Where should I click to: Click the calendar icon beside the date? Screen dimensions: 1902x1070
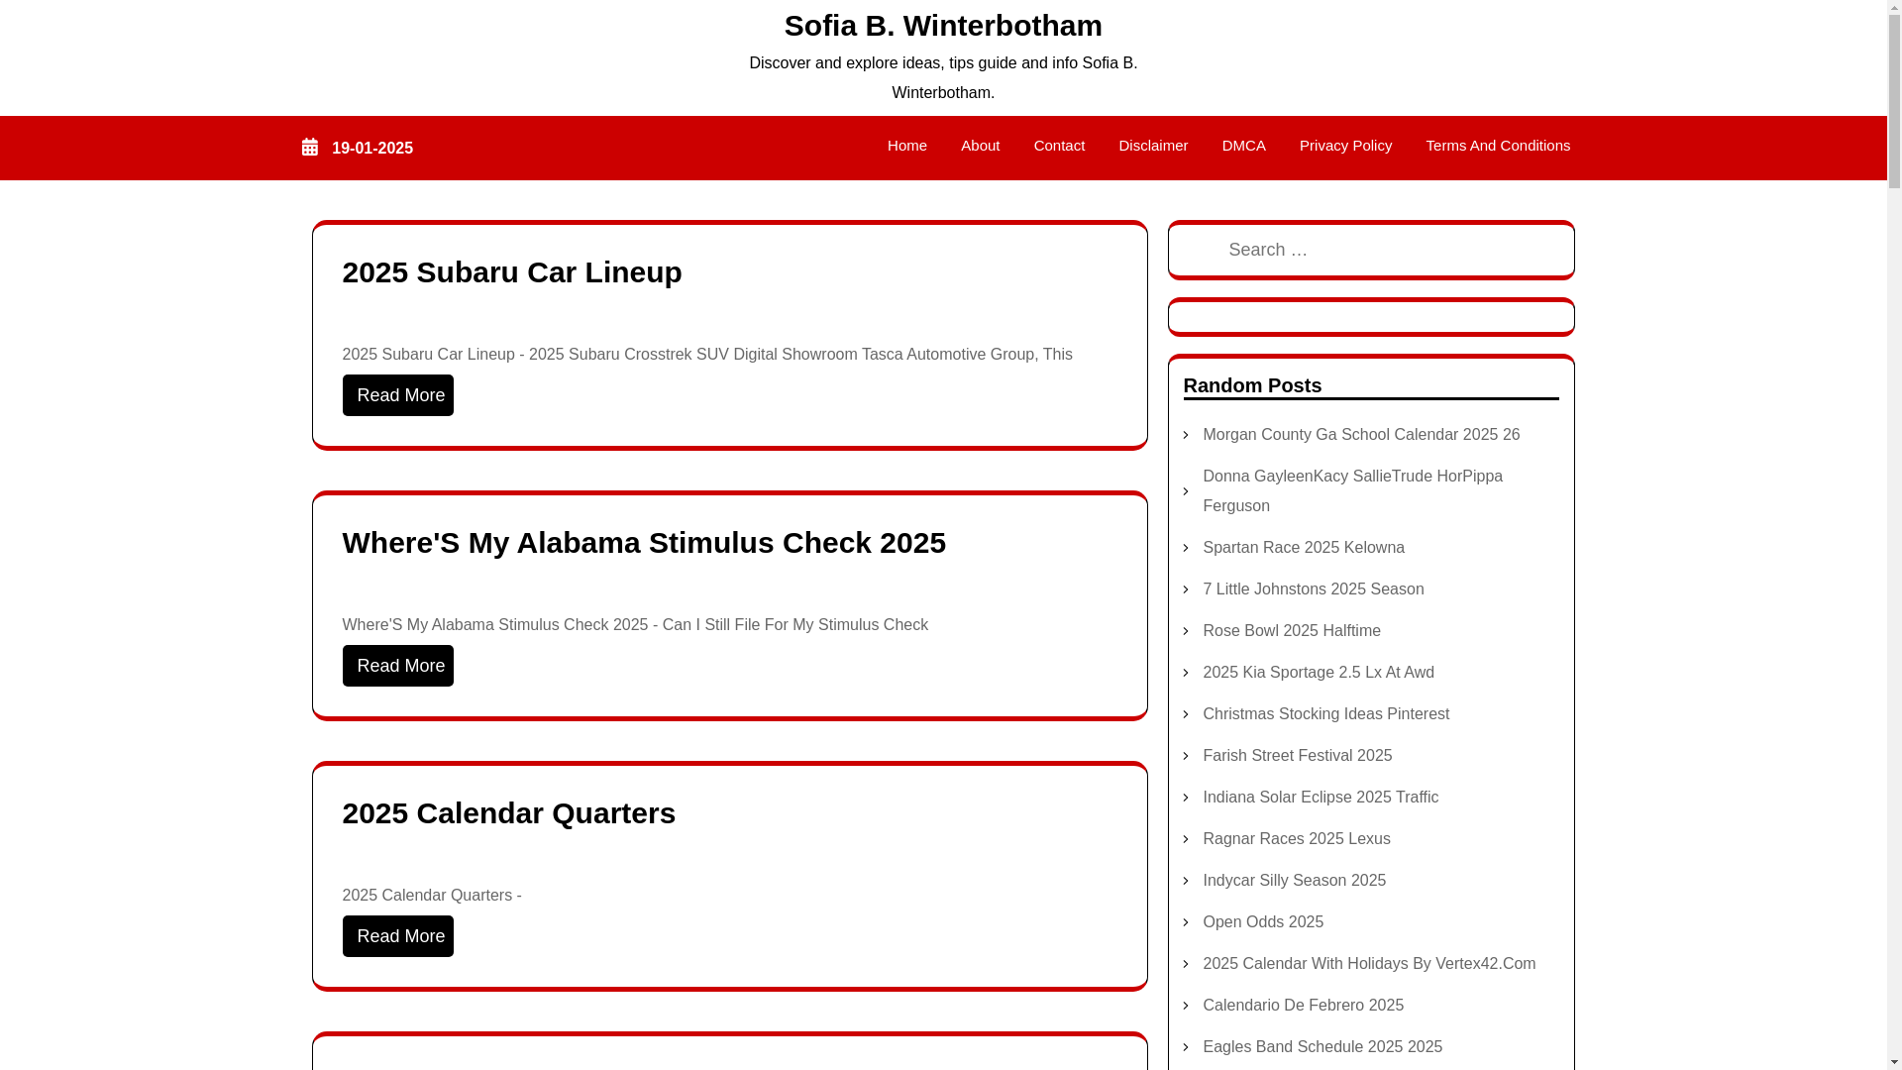coord(310,148)
